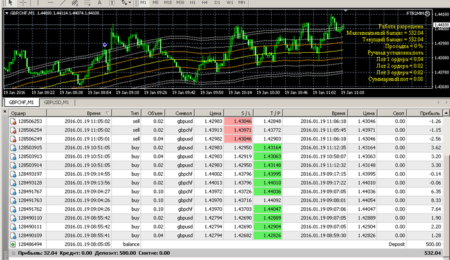Screen dimensions: 450x260
Task: Select green take-profit cell 1.43164
Action: 268,147
